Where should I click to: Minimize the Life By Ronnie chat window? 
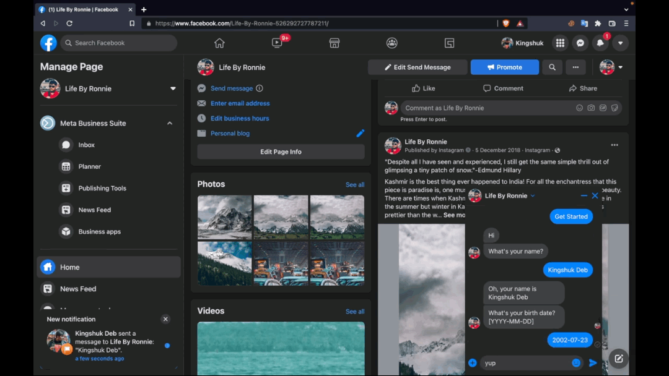(584, 196)
